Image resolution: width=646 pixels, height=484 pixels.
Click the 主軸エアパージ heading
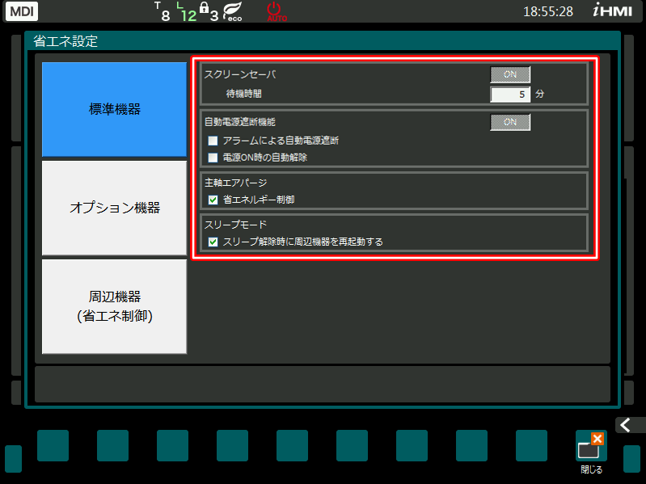[x=235, y=183]
